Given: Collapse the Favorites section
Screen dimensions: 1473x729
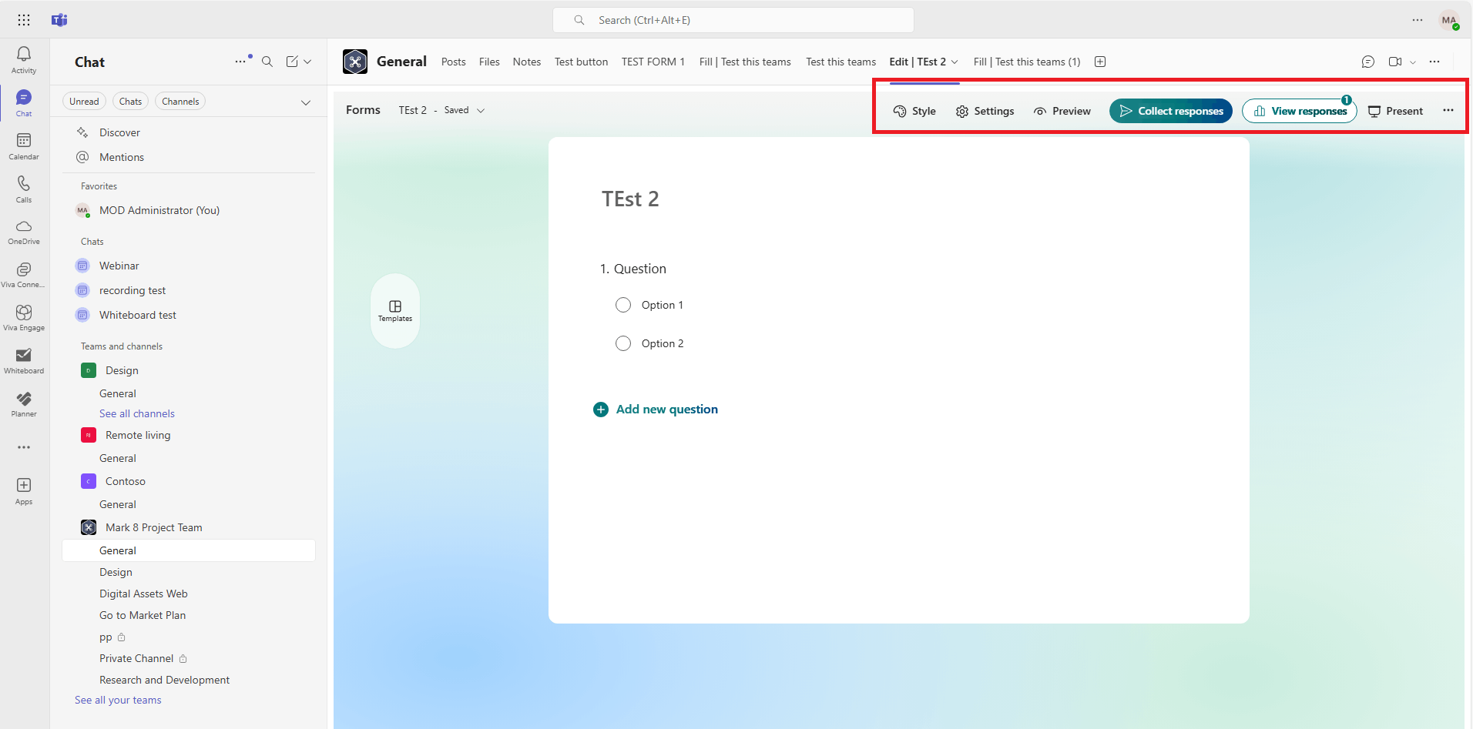Looking at the screenshot, I should click(x=99, y=186).
